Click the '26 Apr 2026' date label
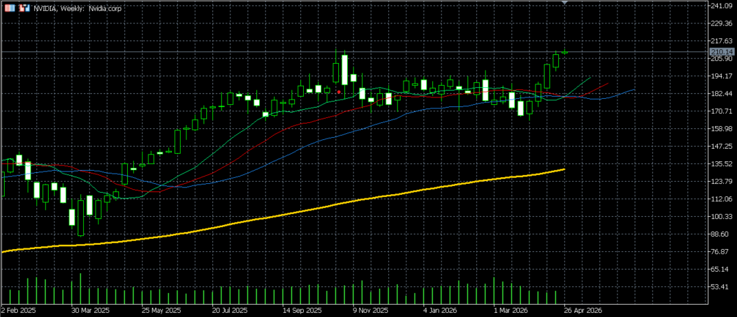The width and height of the screenshot is (737, 317). [x=583, y=310]
